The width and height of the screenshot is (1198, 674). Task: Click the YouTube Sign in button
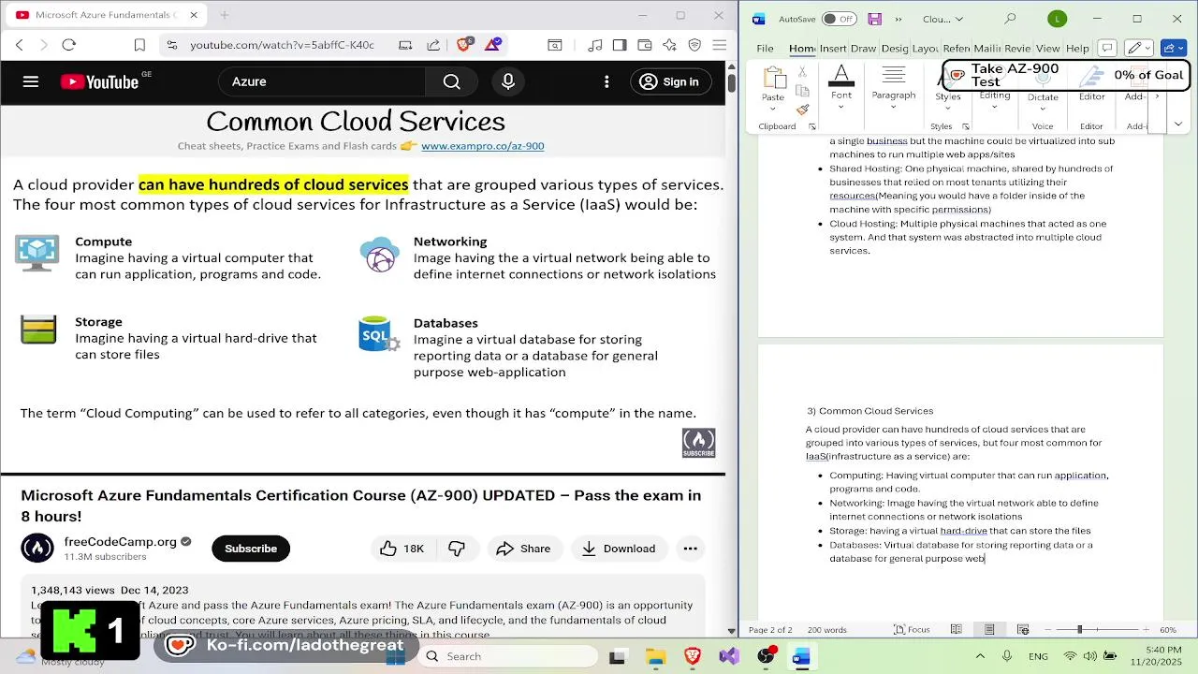click(x=669, y=81)
